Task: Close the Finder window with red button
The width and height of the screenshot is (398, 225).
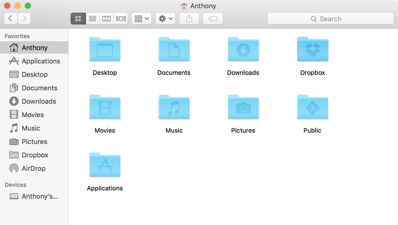Action: pyautogui.click(x=7, y=5)
